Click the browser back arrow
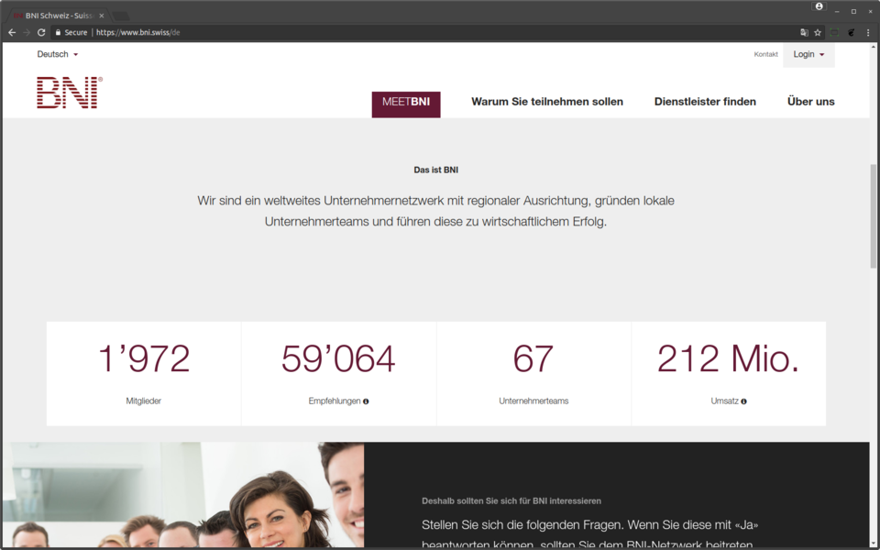The width and height of the screenshot is (880, 550). pyautogui.click(x=12, y=33)
